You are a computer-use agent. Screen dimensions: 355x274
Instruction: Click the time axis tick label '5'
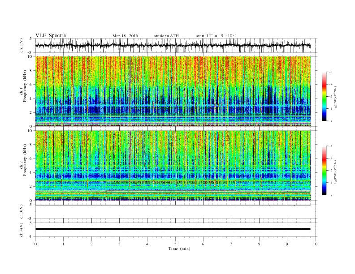(x=175, y=244)
